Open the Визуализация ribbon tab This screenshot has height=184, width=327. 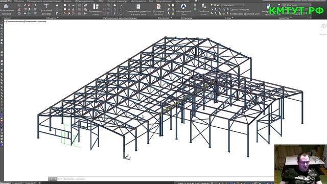[x=163, y=1]
